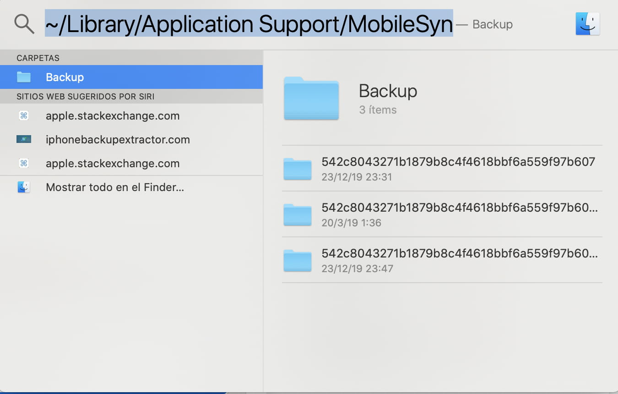Screen dimensions: 618x394
Task: Click the second apple.stackexchange.com site icon
Action: [x=24, y=163]
